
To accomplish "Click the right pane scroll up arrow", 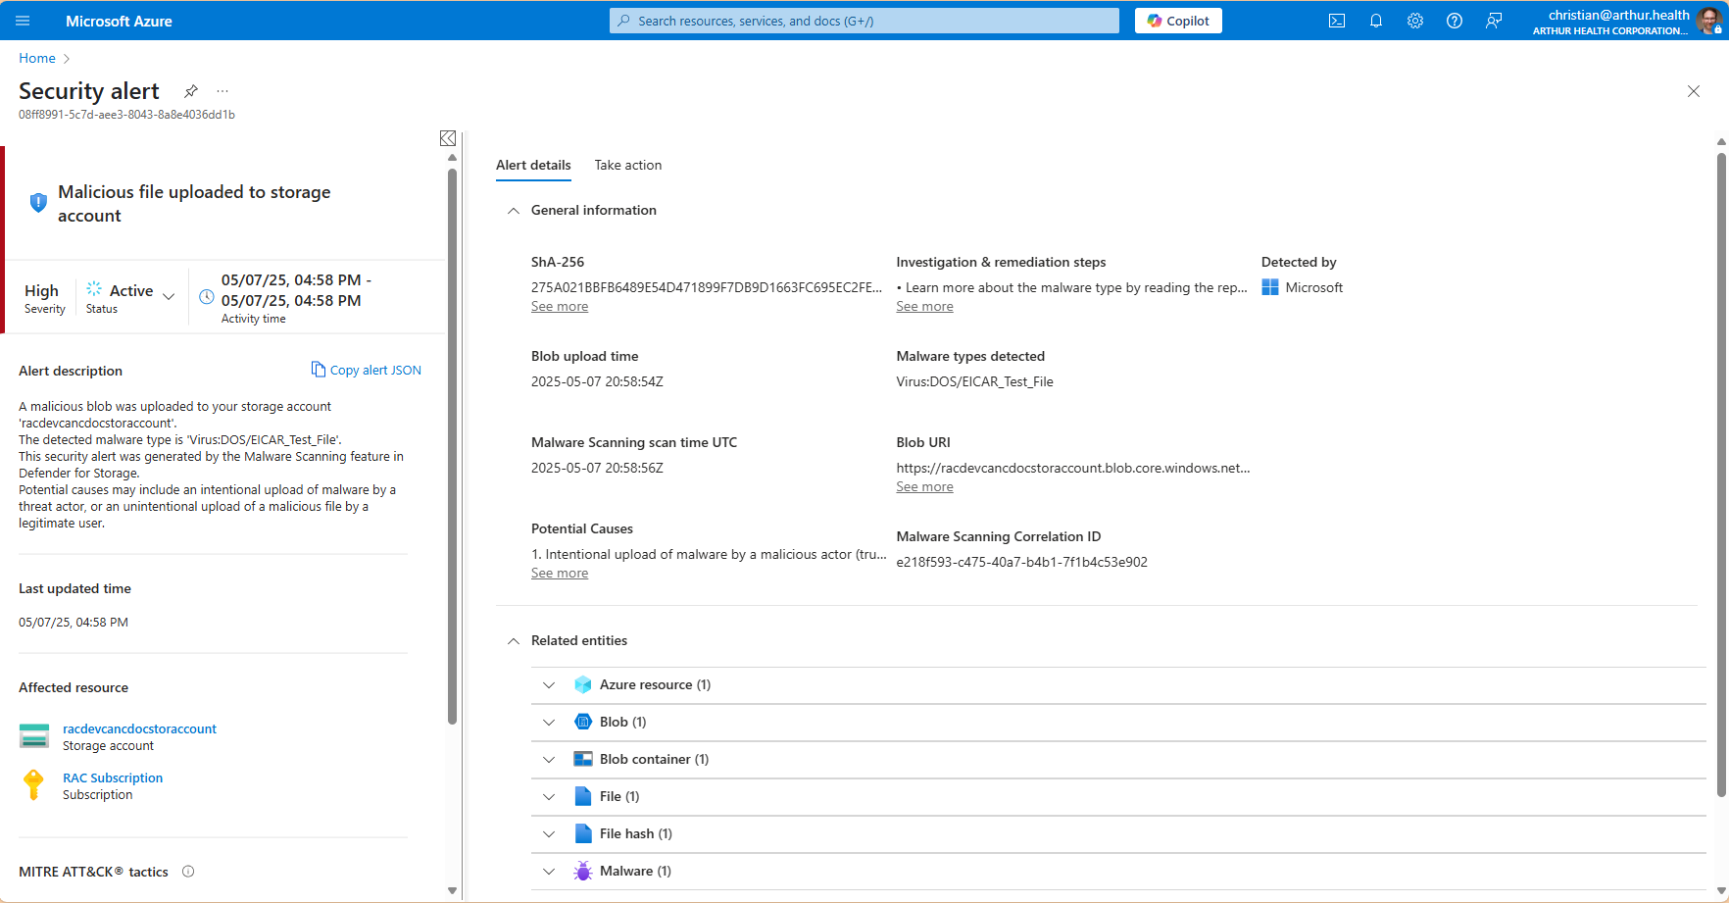I will 1721,142.
